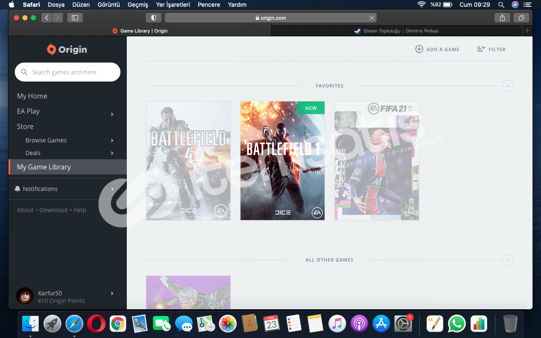
Task: Click the Add a Game plus icon
Action: [x=419, y=49]
